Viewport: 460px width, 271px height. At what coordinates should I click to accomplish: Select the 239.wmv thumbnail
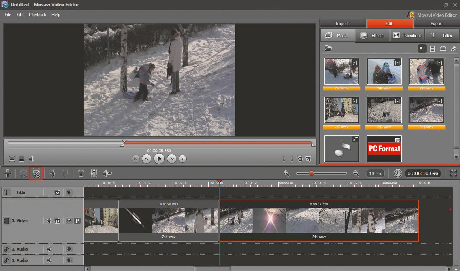pos(341,71)
